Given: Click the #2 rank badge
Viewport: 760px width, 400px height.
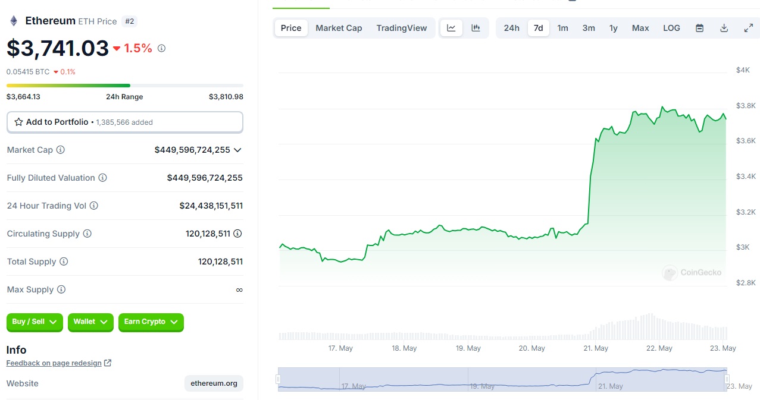Looking at the screenshot, I should (129, 21).
